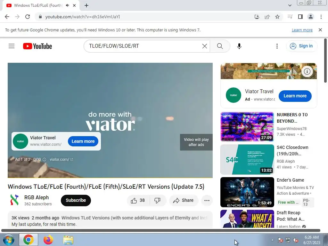Click the Sign in button
This screenshot has width=328, height=246.
click(x=301, y=46)
